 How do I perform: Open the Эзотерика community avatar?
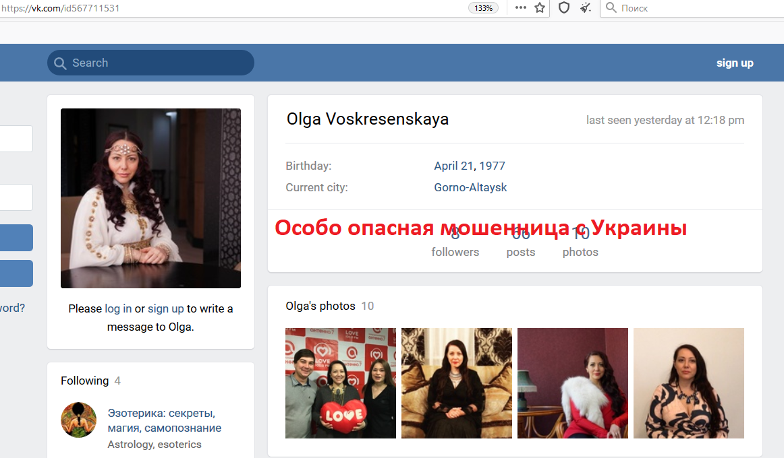point(78,420)
